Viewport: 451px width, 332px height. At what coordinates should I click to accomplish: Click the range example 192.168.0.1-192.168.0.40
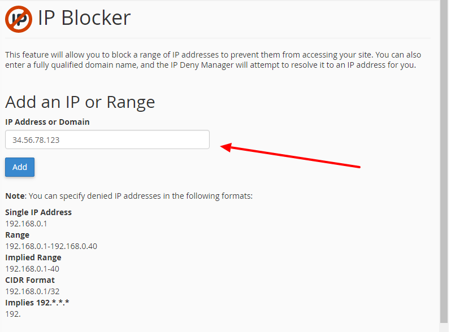pos(51,246)
